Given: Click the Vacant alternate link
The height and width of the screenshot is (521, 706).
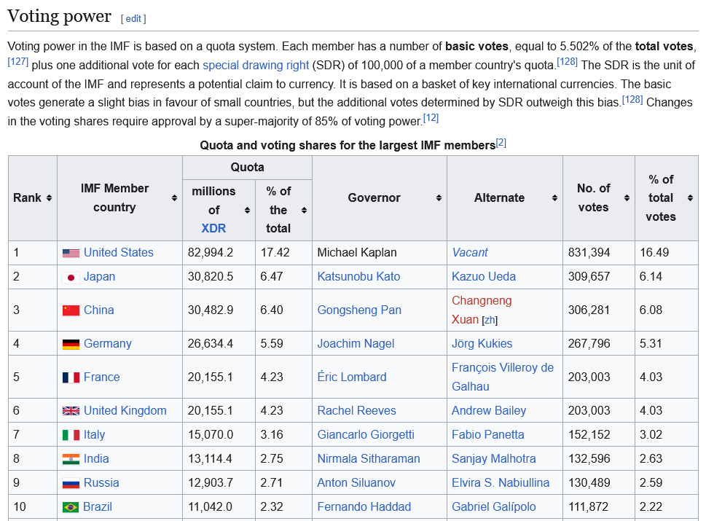Looking at the screenshot, I should click(x=470, y=252).
